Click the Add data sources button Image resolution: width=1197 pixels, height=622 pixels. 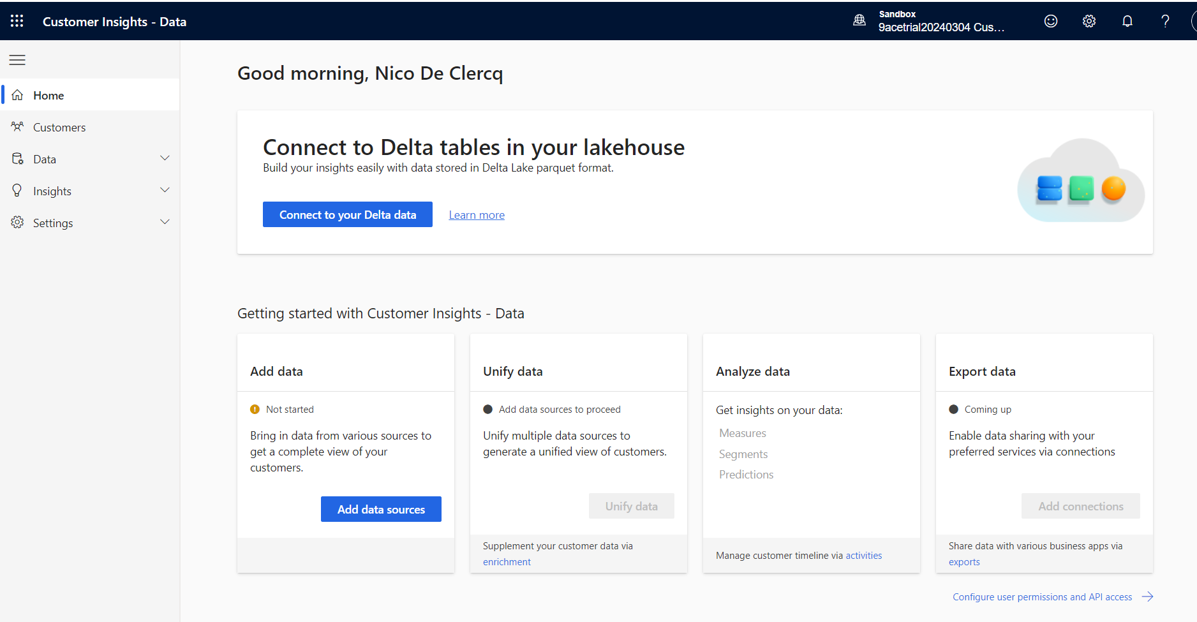pyautogui.click(x=381, y=509)
